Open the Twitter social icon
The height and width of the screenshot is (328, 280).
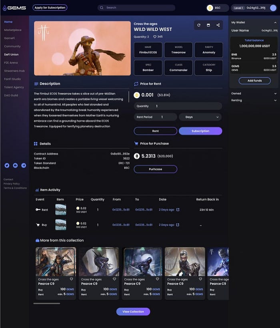[x=7, y=165]
